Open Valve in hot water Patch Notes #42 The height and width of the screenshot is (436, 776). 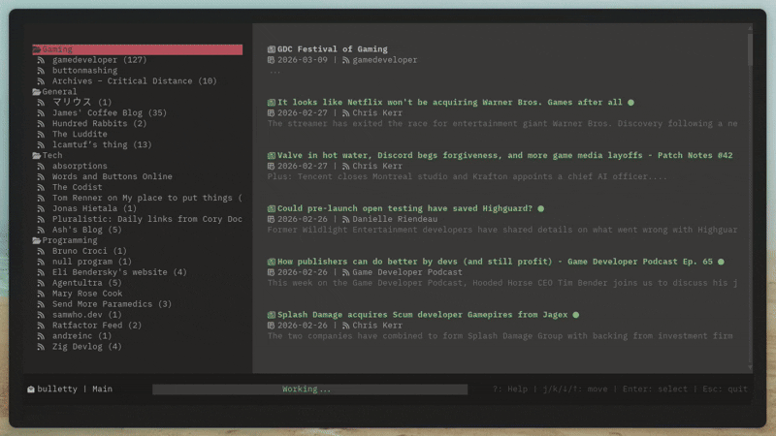click(504, 156)
